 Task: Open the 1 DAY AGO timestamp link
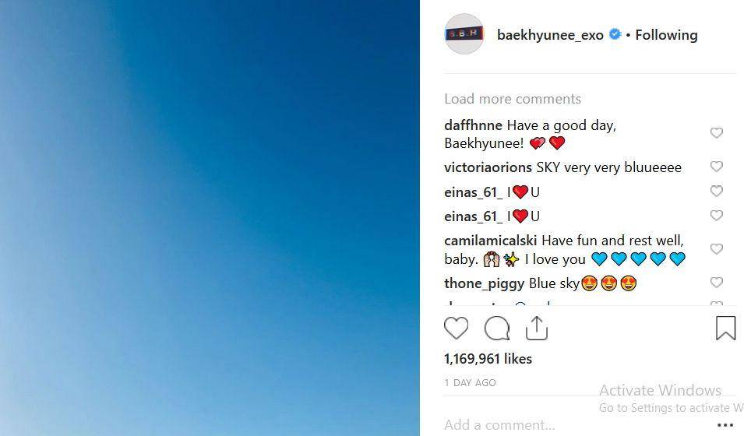470,383
